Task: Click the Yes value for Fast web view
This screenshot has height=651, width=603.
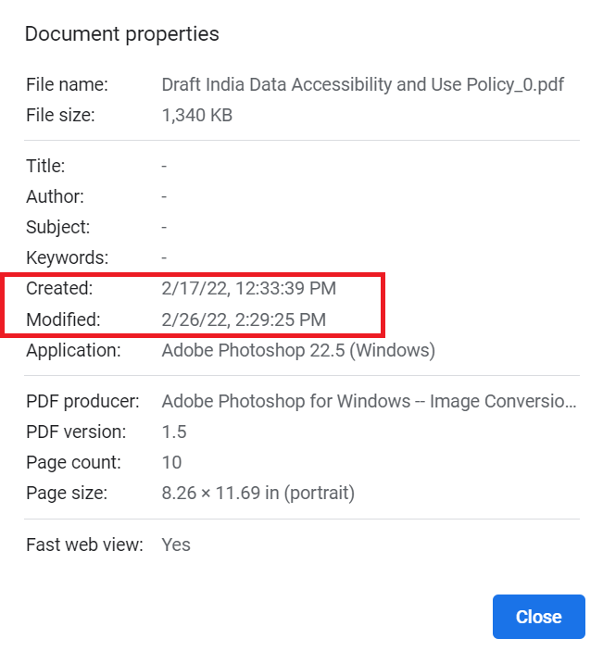Action: (176, 545)
